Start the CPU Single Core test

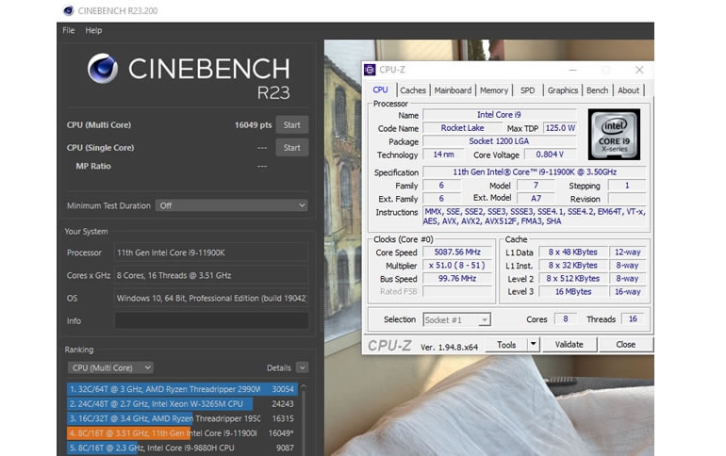point(291,148)
